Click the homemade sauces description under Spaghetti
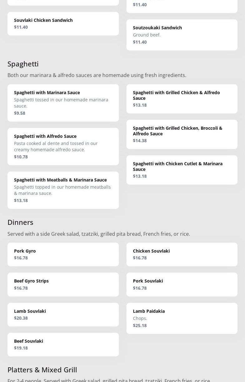This screenshot has height=382, width=245. pyautogui.click(x=97, y=75)
